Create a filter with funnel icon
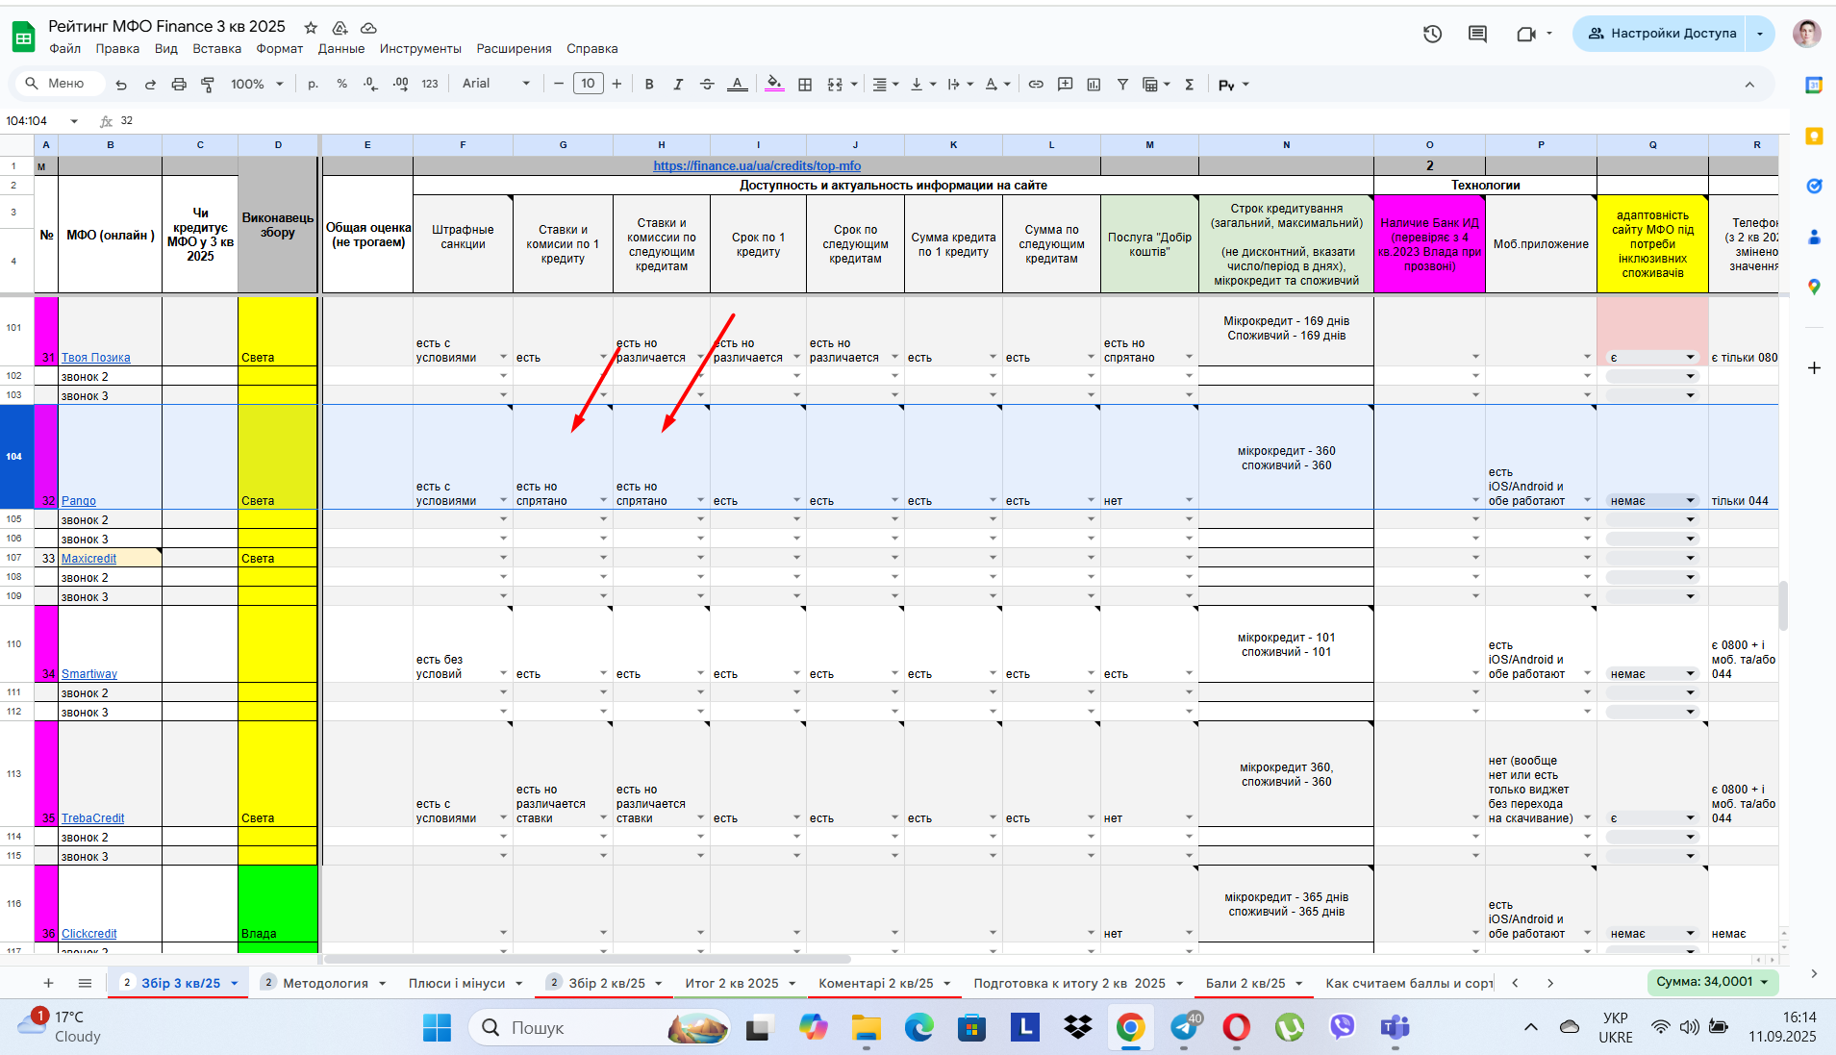 click(1122, 85)
